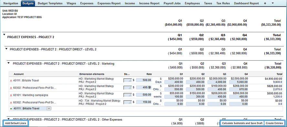Edit the Q4 quantity field showing 670.00
The height and width of the screenshot is (127, 287).
tap(239, 89)
